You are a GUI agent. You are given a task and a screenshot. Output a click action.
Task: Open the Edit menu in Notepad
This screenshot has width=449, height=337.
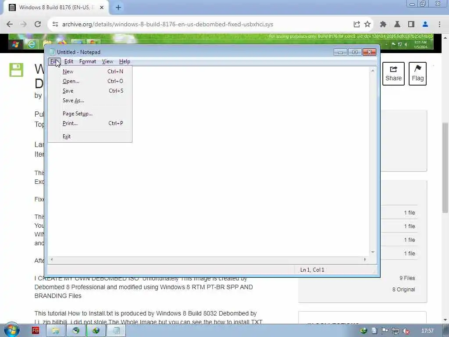point(69,61)
